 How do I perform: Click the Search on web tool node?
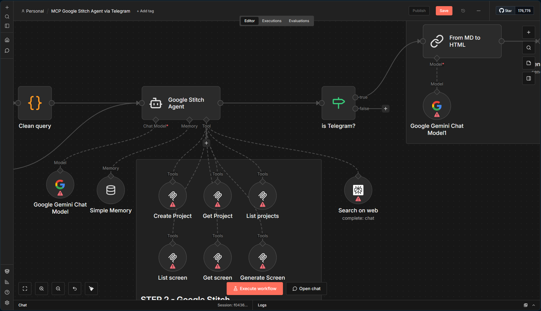click(x=358, y=190)
